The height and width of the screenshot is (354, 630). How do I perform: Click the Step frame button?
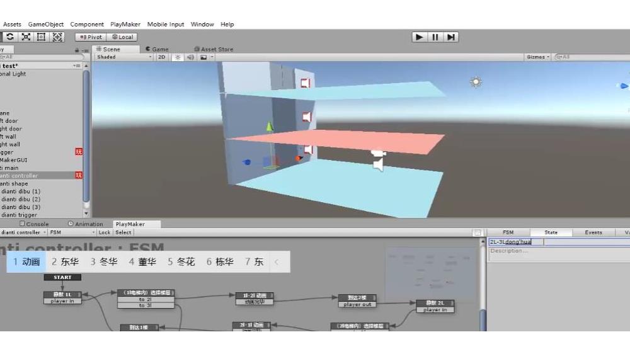point(451,37)
